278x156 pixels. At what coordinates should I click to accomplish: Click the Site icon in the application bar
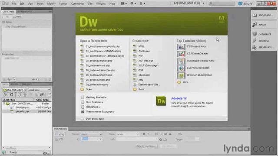click(142, 3)
